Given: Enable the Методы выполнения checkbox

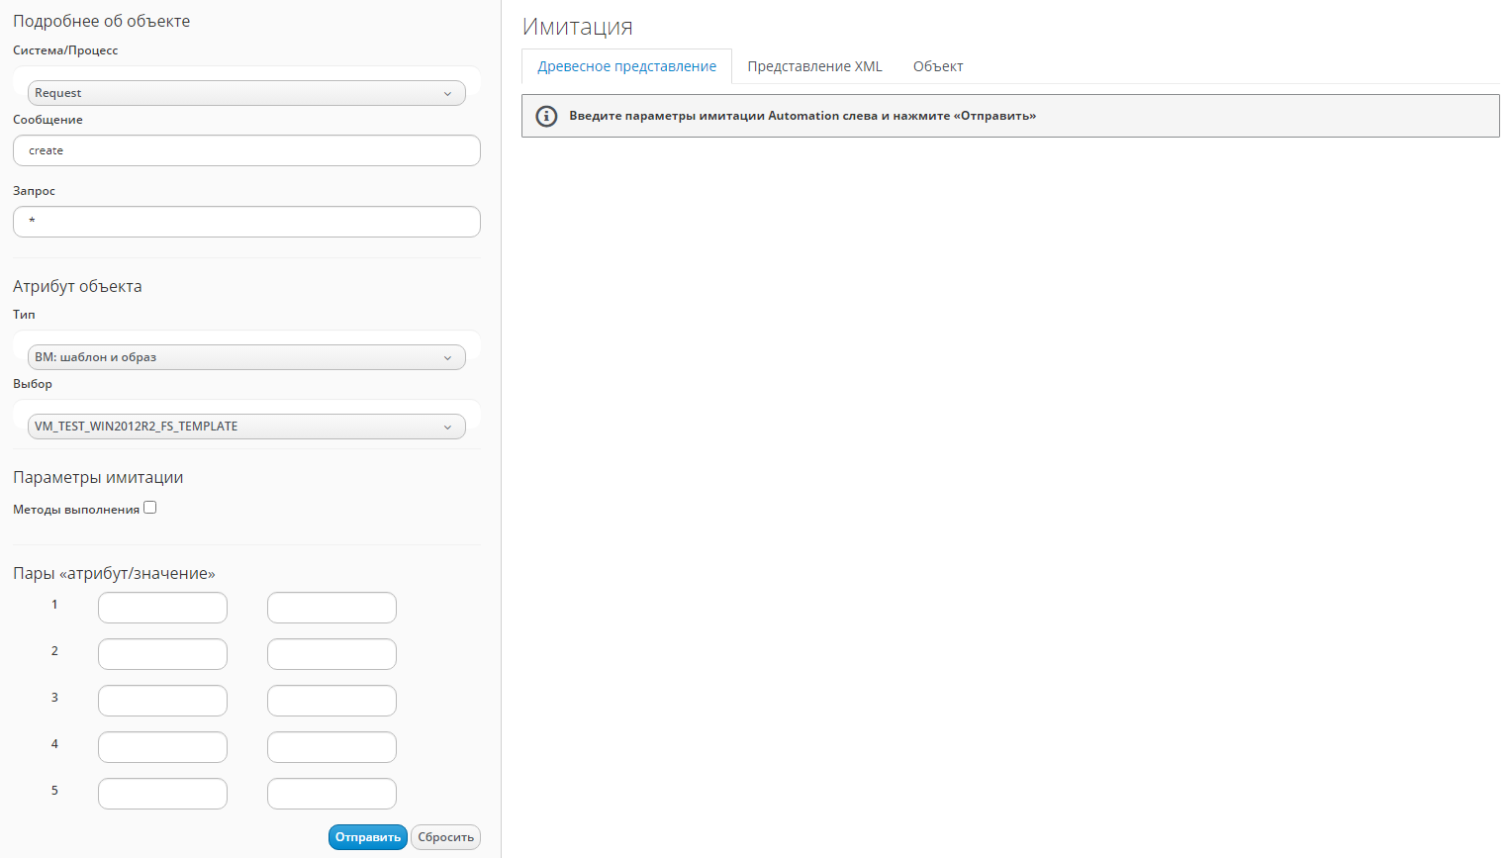Looking at the screenshot, I should point(150,508).
